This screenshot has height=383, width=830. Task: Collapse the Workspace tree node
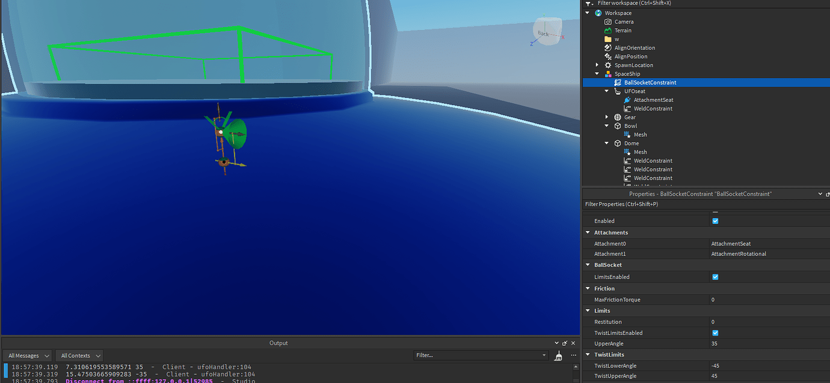click(588, 13)
